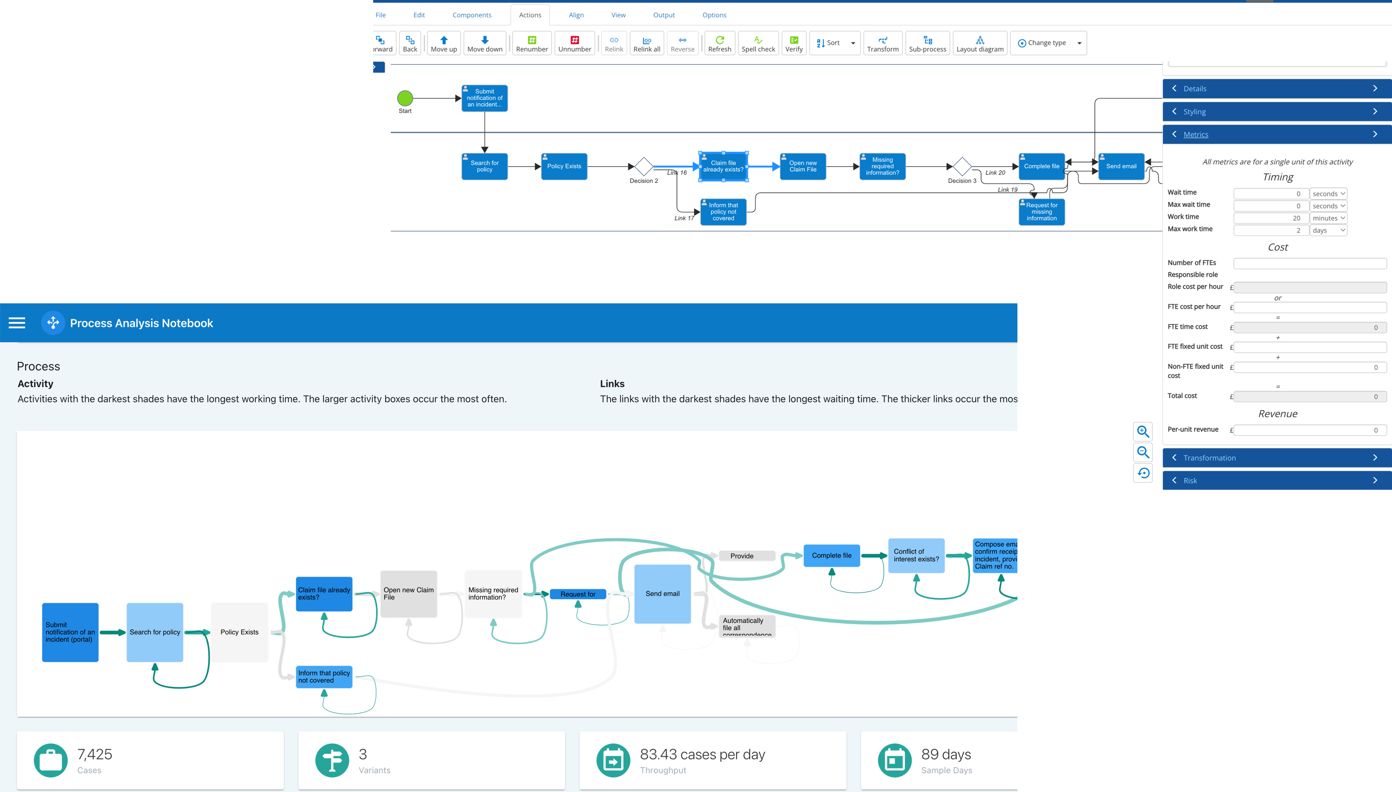The width and height of the screenshot is (1392, 792).
Task: Click the Cases briefcase icon
Action: (50, 760)
